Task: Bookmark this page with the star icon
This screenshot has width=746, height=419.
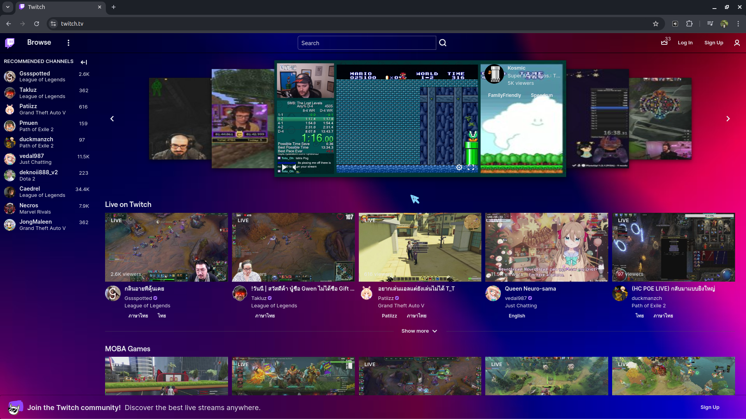Action: (656, 24)
